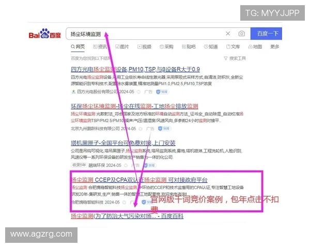This screenshot has height=248, width=310.
Task: Open result CCEP及CPA双认证扬尘监测
Action: [x=139, y=180]
